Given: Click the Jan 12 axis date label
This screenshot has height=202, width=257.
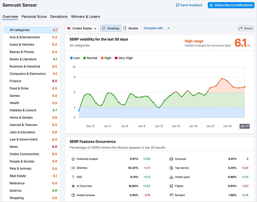Looking at the screenshot, I should tap(159, 126).
